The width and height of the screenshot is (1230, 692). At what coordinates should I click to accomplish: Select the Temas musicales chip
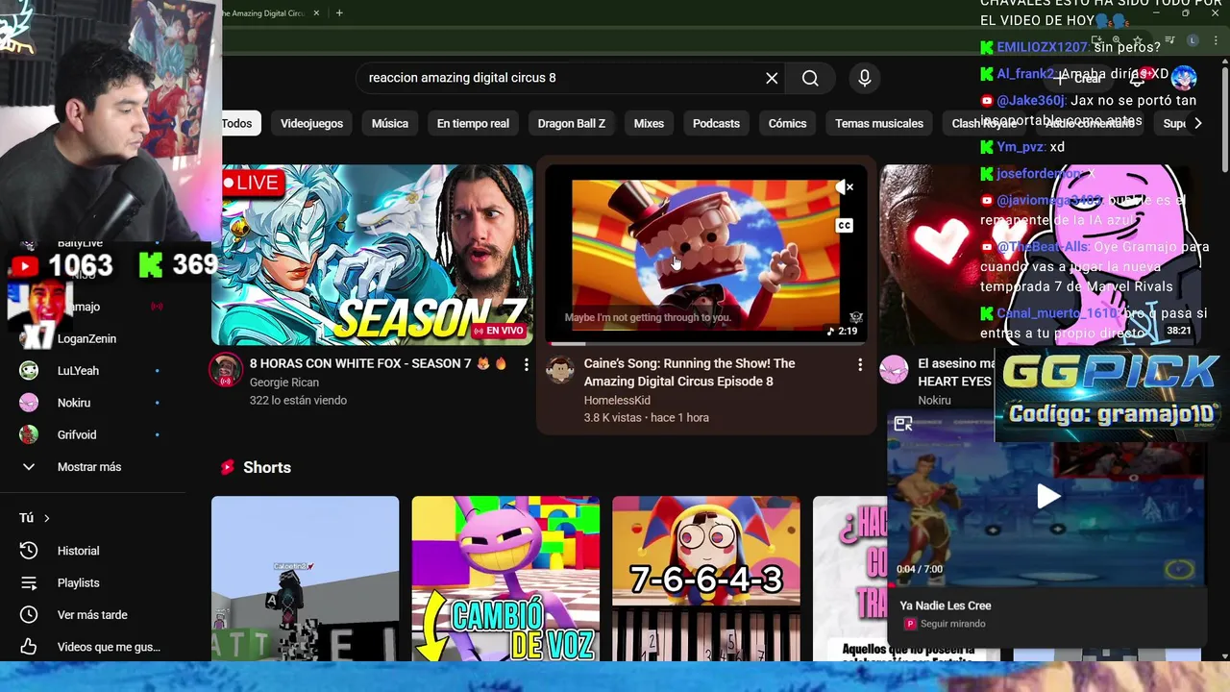tap(879, 123)
